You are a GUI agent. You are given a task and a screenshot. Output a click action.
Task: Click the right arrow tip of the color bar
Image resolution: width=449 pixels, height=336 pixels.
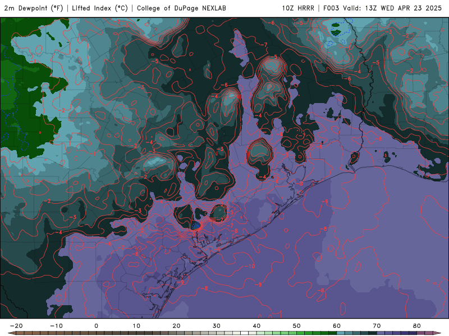pos(438,333)
